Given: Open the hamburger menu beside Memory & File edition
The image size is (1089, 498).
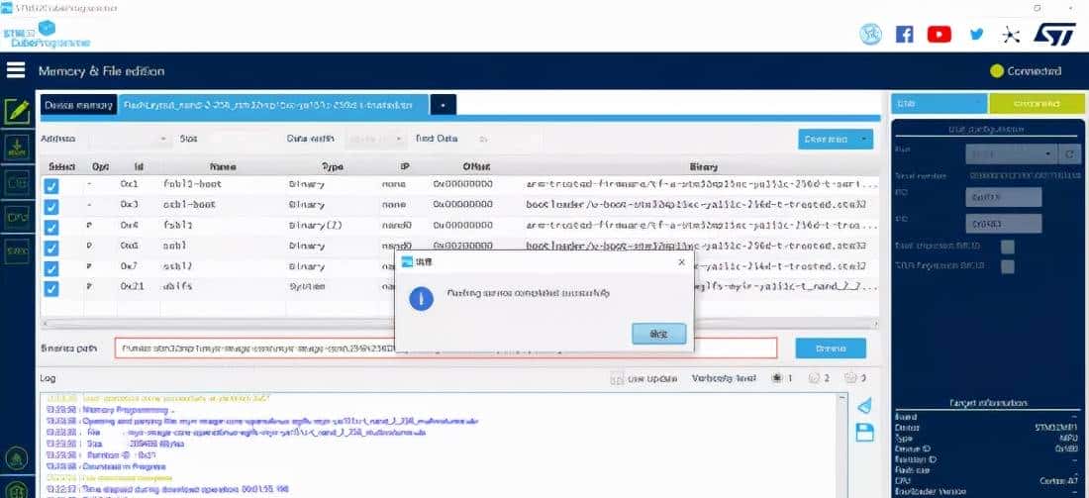Looking at the screenshot, I should point(16,70).
